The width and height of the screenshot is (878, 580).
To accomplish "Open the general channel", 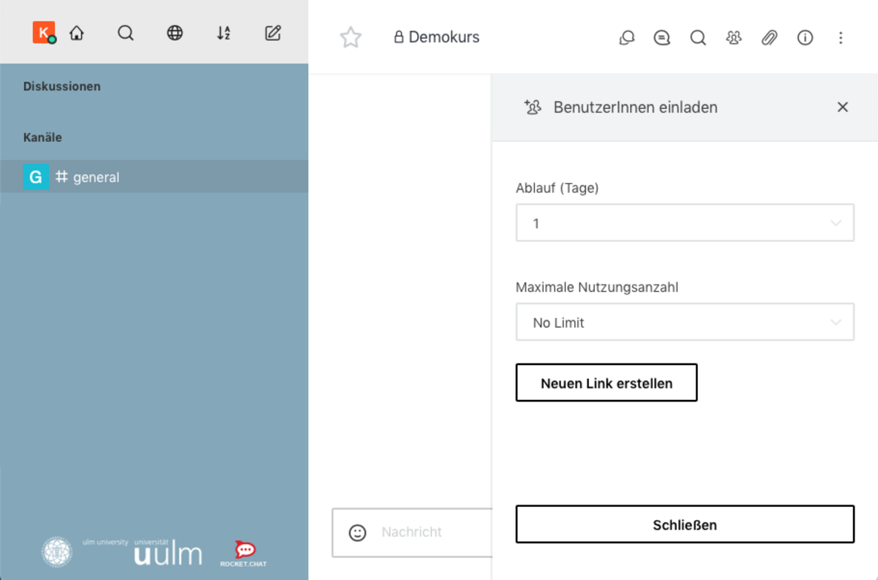I will click(x=154, y=177).
